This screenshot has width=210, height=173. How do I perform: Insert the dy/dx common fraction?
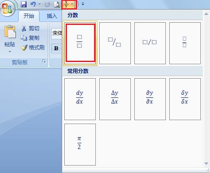pyautogui.click(x=80, y=99)
